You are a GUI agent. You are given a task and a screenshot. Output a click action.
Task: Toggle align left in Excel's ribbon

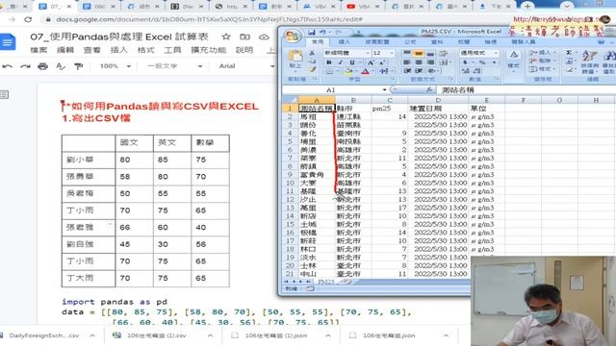[406, 62]
